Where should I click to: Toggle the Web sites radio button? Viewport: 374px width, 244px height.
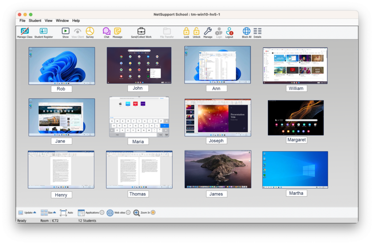click(x=128, y=213)
